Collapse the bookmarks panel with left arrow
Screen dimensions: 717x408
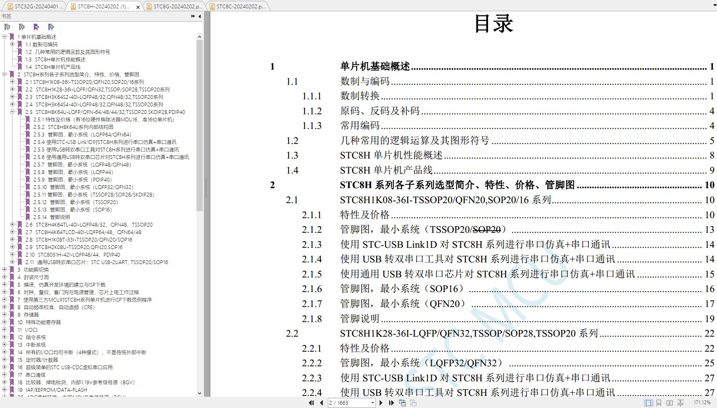pos(200,16)
